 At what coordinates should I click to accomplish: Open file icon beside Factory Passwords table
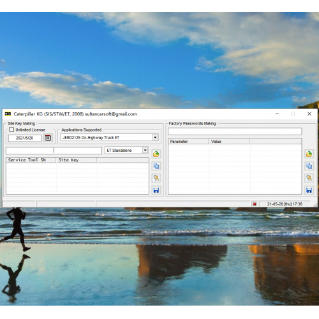pyautogui.click(x=309, y=154)
